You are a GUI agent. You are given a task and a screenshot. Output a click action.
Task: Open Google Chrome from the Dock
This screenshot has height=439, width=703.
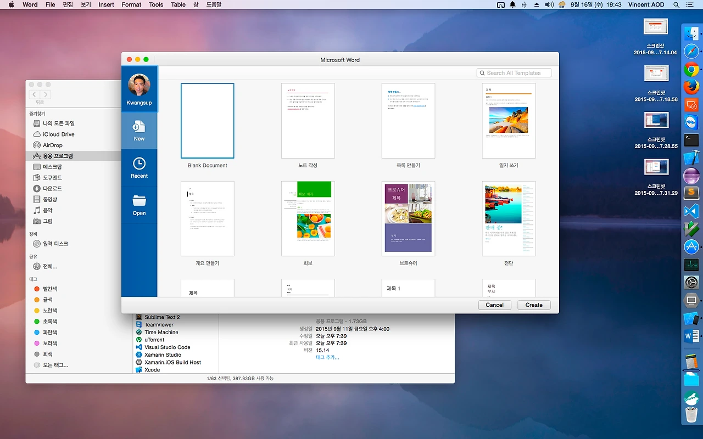point(691,70)
